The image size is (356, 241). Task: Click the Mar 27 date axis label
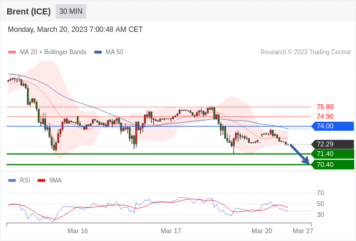[x=303, y=231]
